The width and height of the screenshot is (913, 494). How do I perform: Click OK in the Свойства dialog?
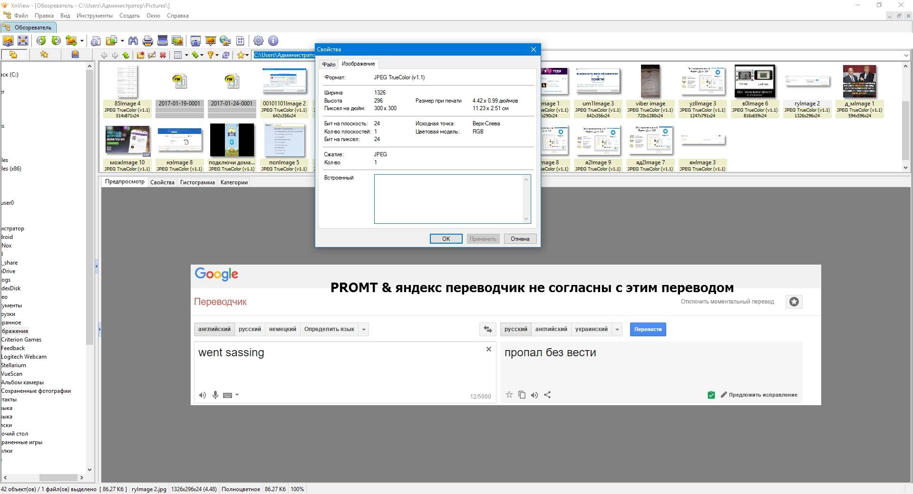click(446, 239)
